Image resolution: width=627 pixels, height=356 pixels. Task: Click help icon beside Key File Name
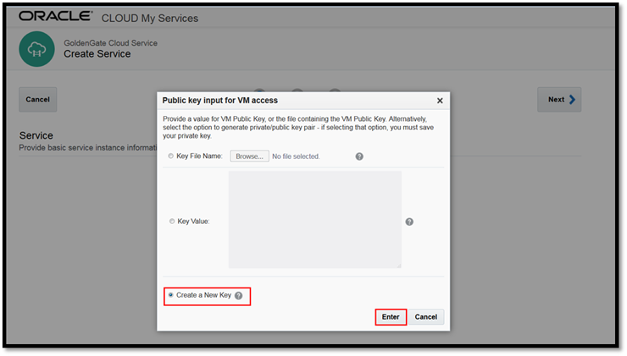click(359, 156)
